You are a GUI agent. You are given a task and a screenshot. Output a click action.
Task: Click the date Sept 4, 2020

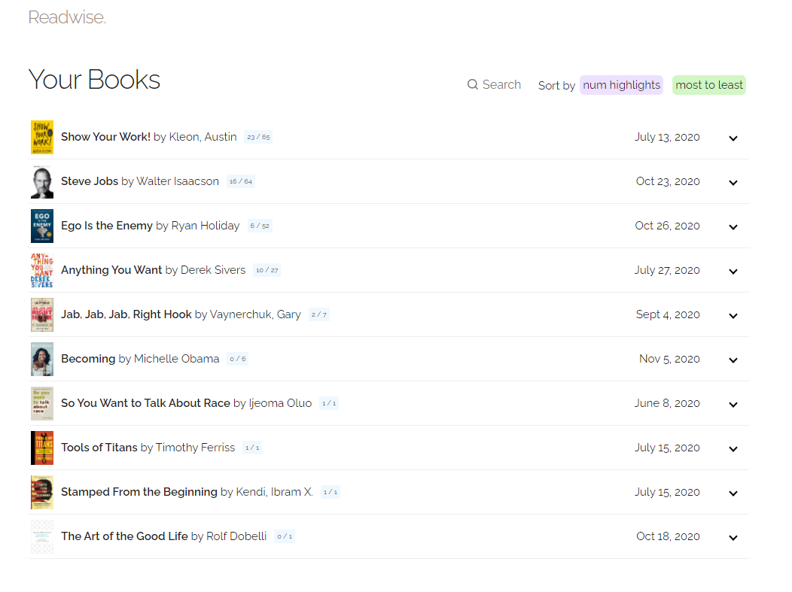668,315
